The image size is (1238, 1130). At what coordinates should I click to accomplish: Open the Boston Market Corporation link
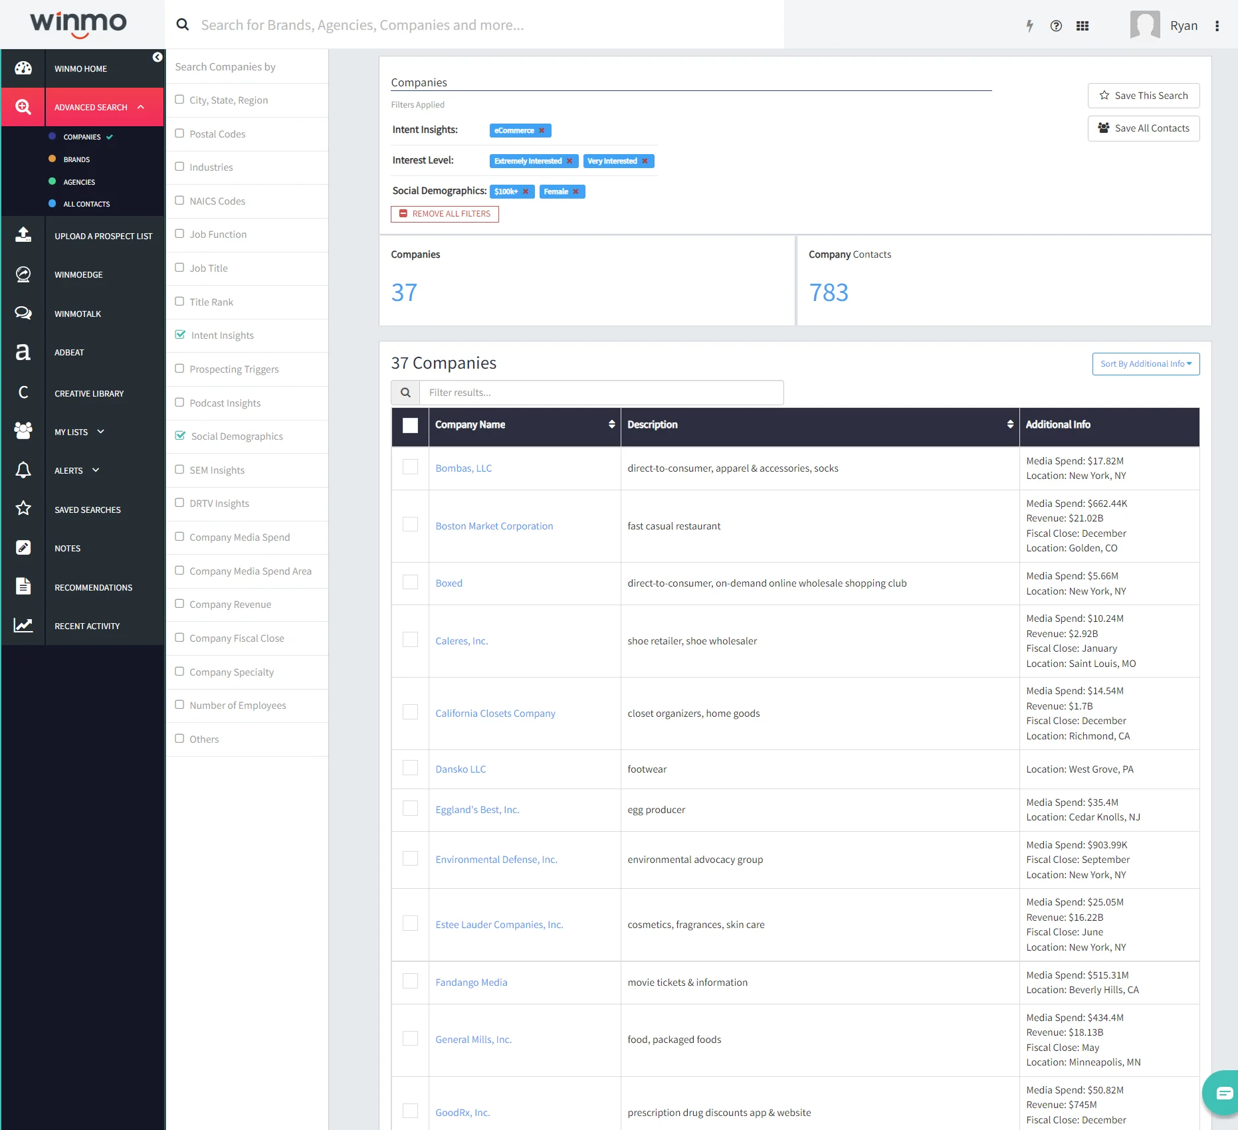point(494,526)
